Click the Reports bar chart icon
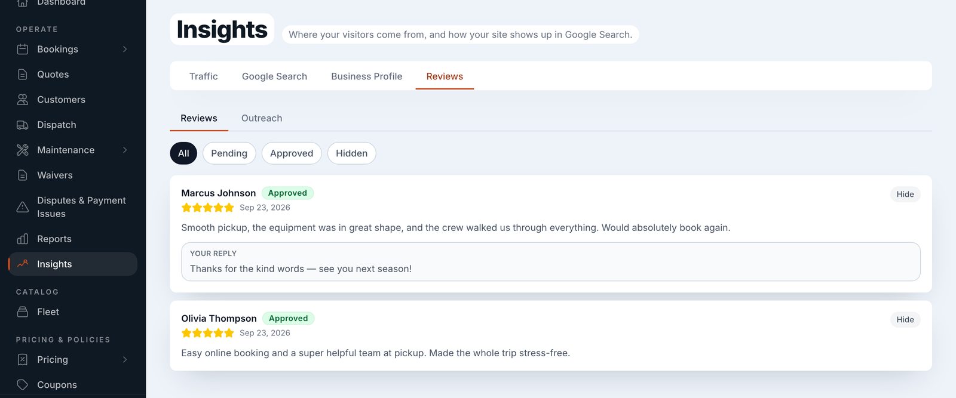Image resolution: width=956 pixels, height=398 pixels. point(23,239)
